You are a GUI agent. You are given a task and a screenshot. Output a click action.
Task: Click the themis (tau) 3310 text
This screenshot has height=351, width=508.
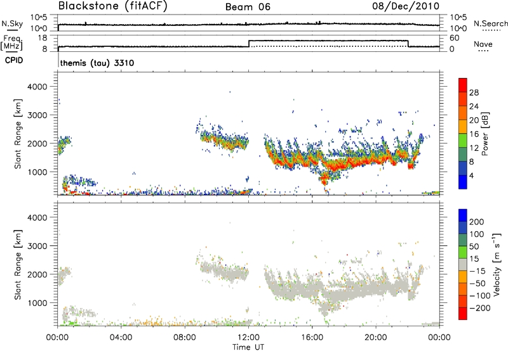(x=97, y=63)
